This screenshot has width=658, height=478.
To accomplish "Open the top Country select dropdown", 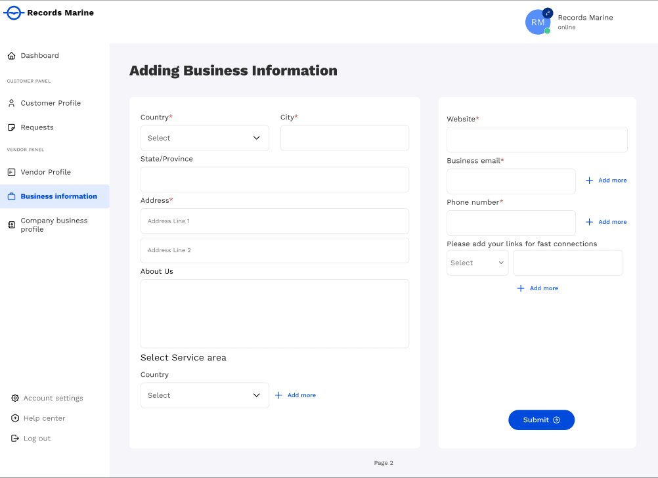I will pyautogui.click(x=204, y=138).
